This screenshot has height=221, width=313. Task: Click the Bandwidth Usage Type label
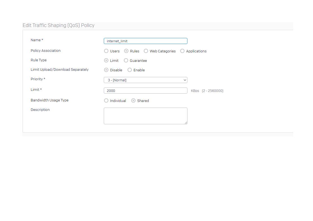(49, 100)
